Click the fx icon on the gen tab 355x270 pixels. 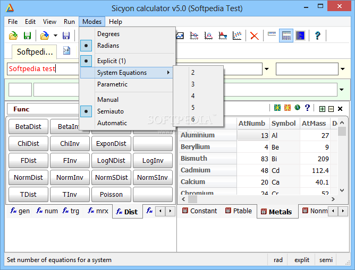coord(13,211)
